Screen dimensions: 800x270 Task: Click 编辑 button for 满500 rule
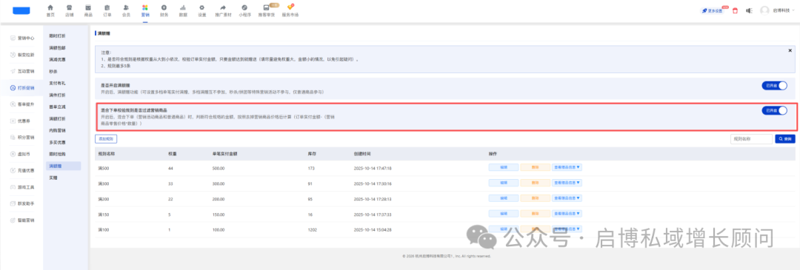(x=504, y=167)
